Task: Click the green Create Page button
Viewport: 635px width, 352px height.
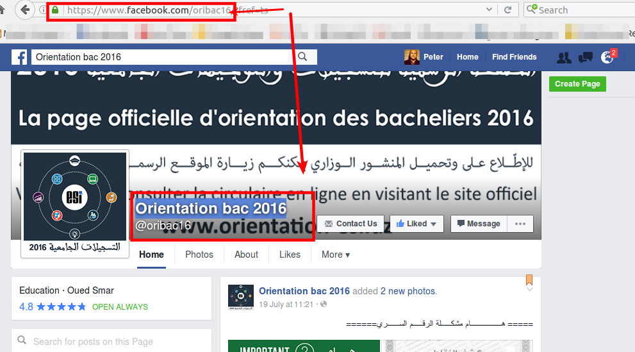Action: click(x=577, y=84)
